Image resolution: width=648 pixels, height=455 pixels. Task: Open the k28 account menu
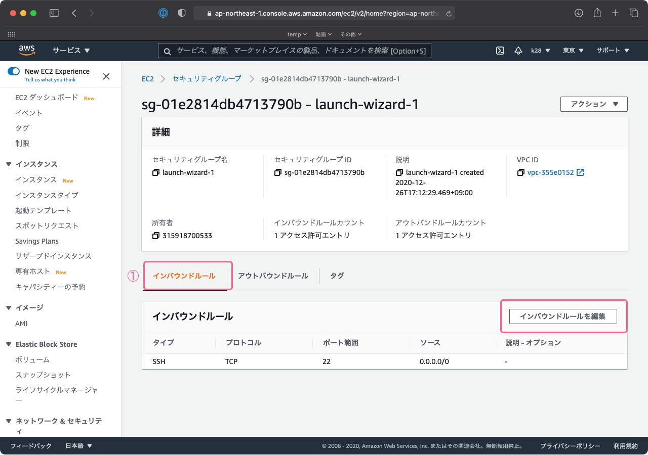[x=541, y=51]
